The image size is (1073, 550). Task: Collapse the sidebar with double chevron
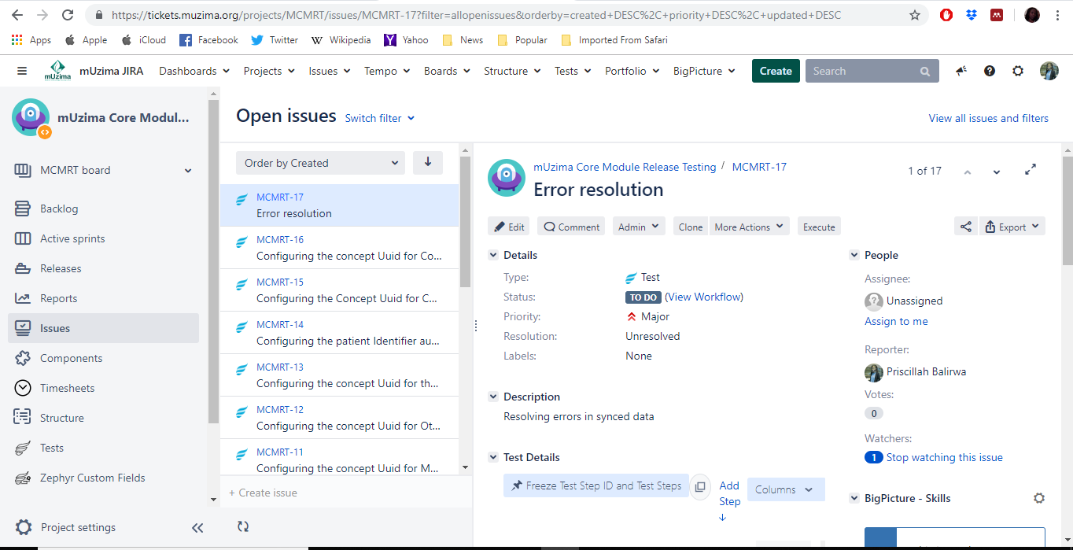tap(197, 528)
